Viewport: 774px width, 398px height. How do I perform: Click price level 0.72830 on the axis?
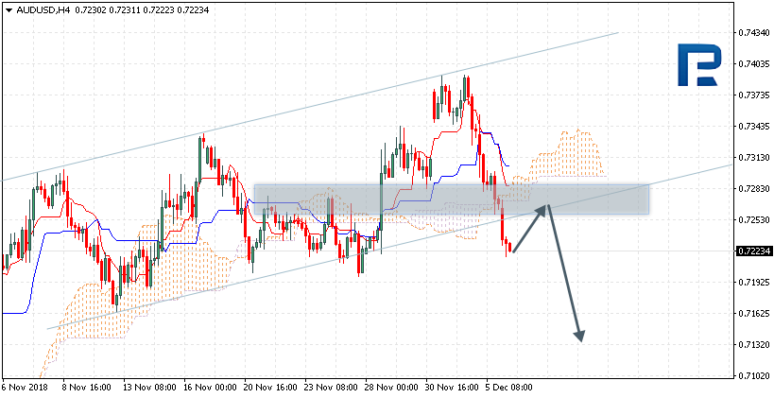754,189
